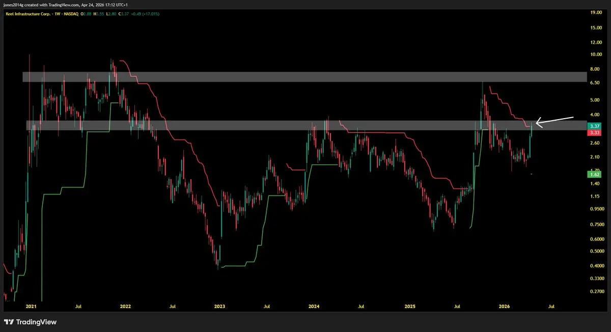Click the 0.7500 price axis label
This screenshot has width=611, height=332.
pos(598,225)
